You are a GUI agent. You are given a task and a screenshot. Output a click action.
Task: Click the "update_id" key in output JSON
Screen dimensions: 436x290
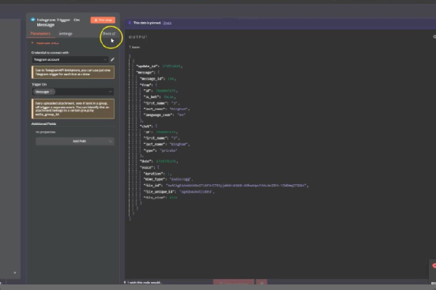click(x=148, y=66)
